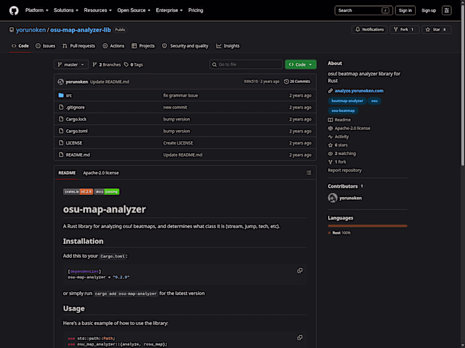The height and width of the screenshot is (348, 465).
Task: Click the commit history clock icon
Action: pos(286,82)
